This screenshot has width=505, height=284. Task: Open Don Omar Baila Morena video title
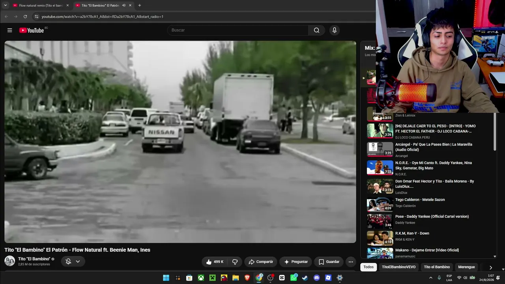pyautogui.click(x=434, y=184)
